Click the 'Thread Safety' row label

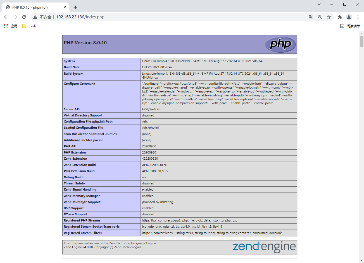(74, 183)
